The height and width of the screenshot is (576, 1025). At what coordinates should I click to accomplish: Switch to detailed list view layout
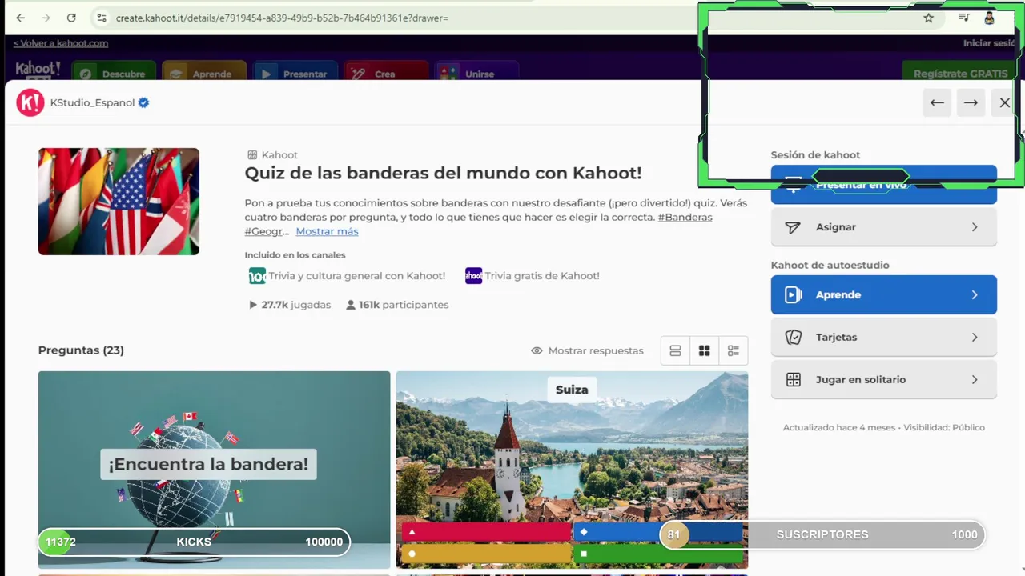pyautogui.click(x=734, y=350)
